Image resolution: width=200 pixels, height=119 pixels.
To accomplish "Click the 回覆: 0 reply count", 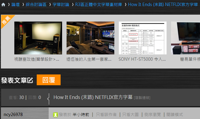I will (35, 97).
